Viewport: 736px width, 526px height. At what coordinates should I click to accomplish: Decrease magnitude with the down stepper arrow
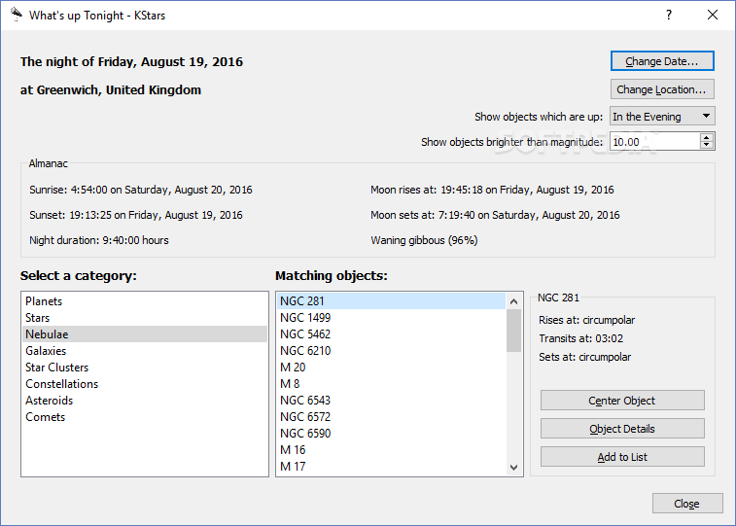(707, 146)
